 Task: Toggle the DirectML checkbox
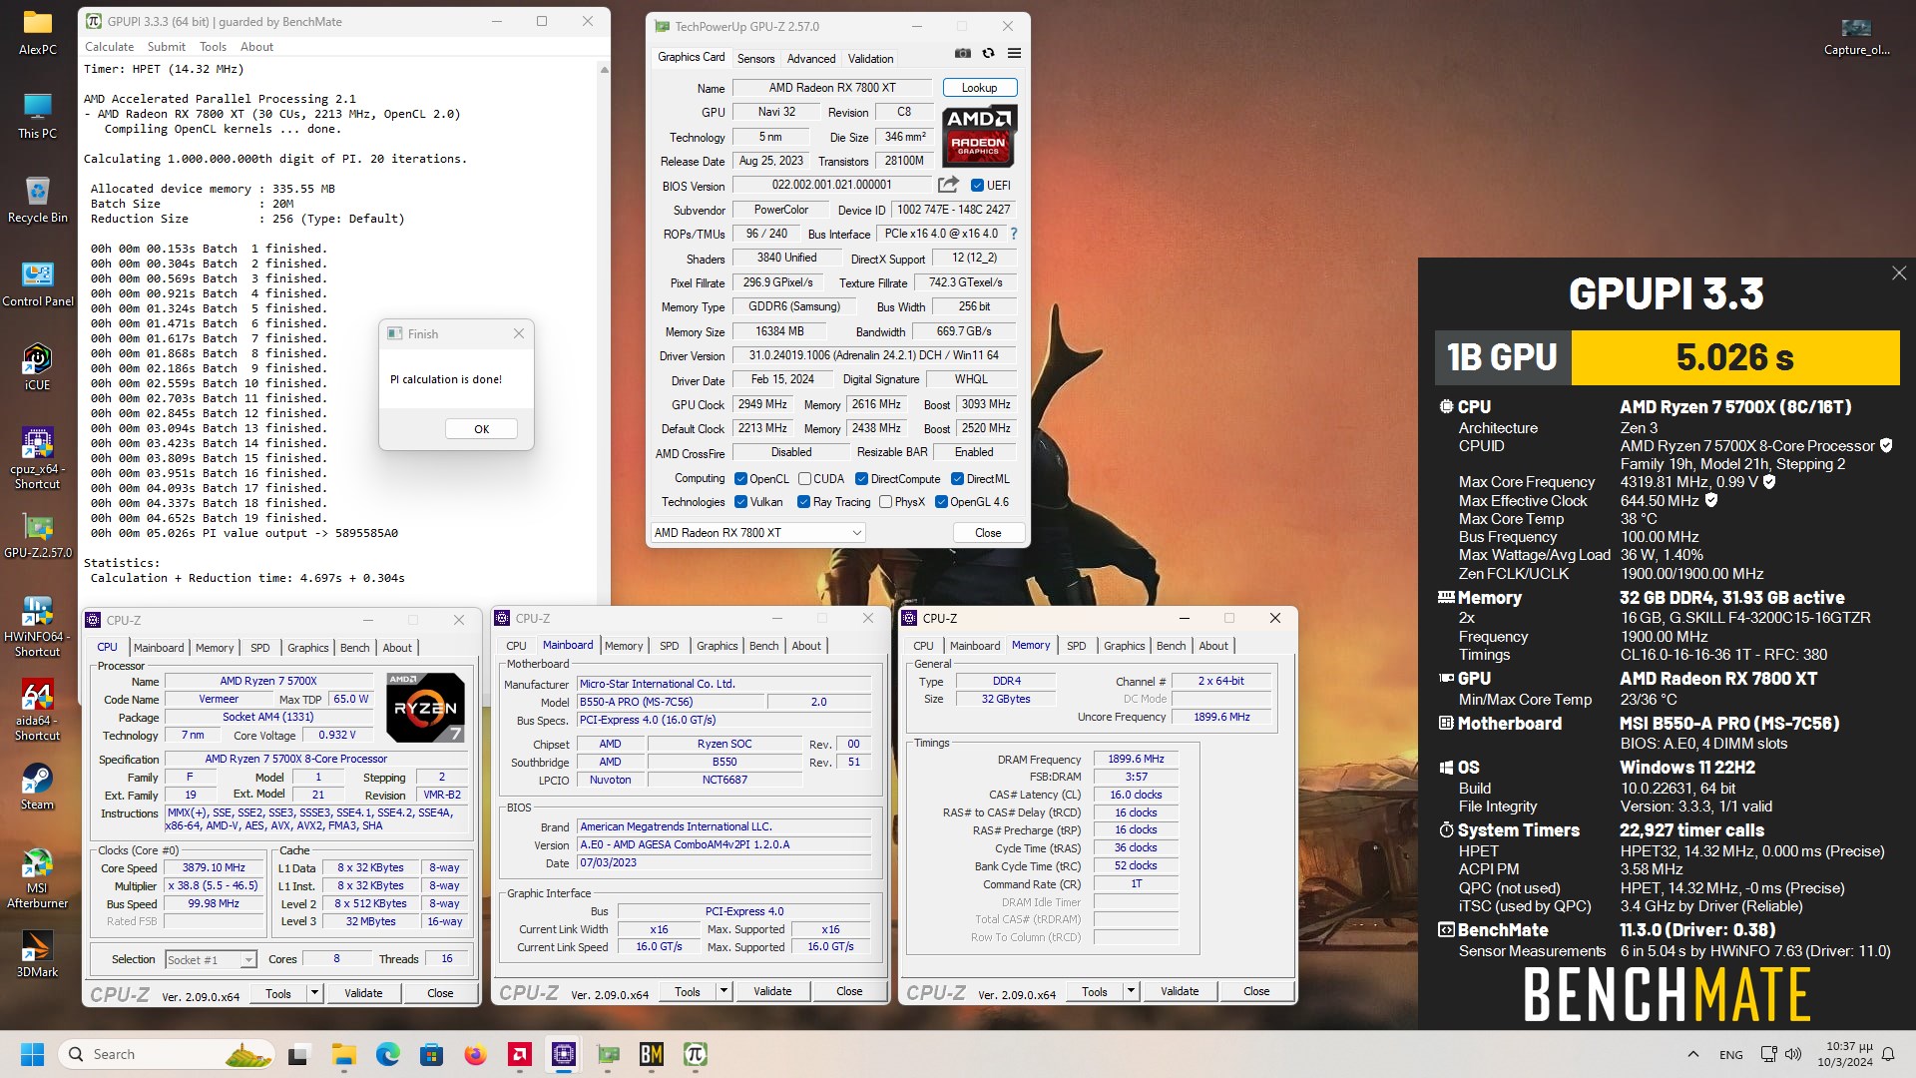957,479
